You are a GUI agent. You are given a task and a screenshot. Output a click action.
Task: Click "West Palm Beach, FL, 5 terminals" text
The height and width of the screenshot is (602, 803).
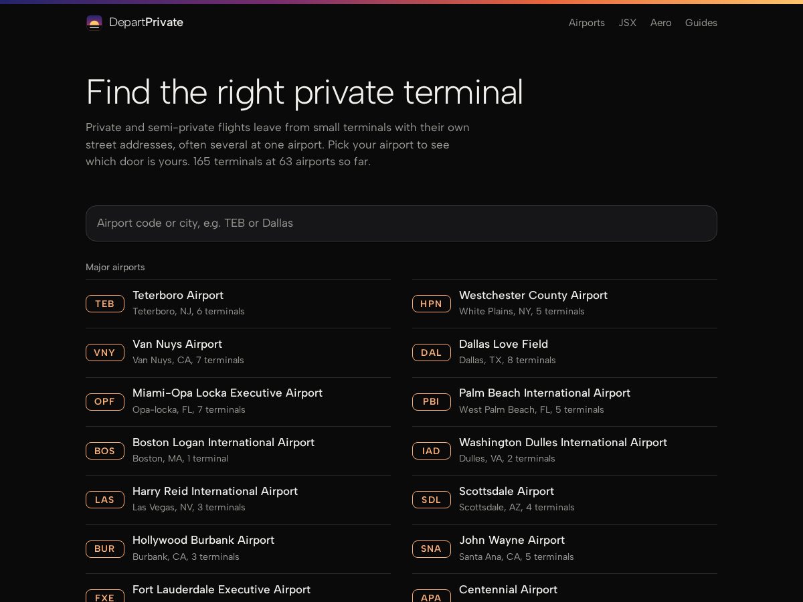[531, 410]
